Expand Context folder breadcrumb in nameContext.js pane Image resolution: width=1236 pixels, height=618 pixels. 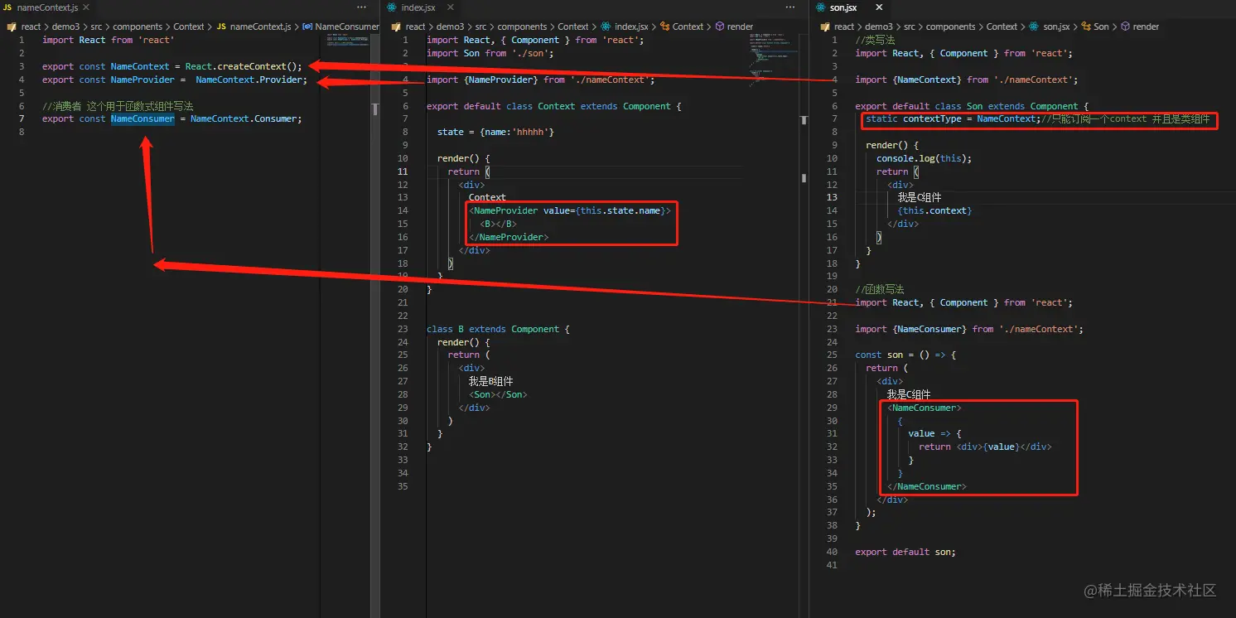tap(189, 27)
